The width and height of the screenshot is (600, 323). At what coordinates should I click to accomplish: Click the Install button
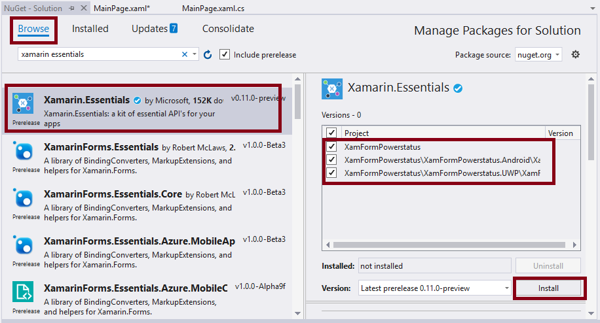click(x=549, y=288)
